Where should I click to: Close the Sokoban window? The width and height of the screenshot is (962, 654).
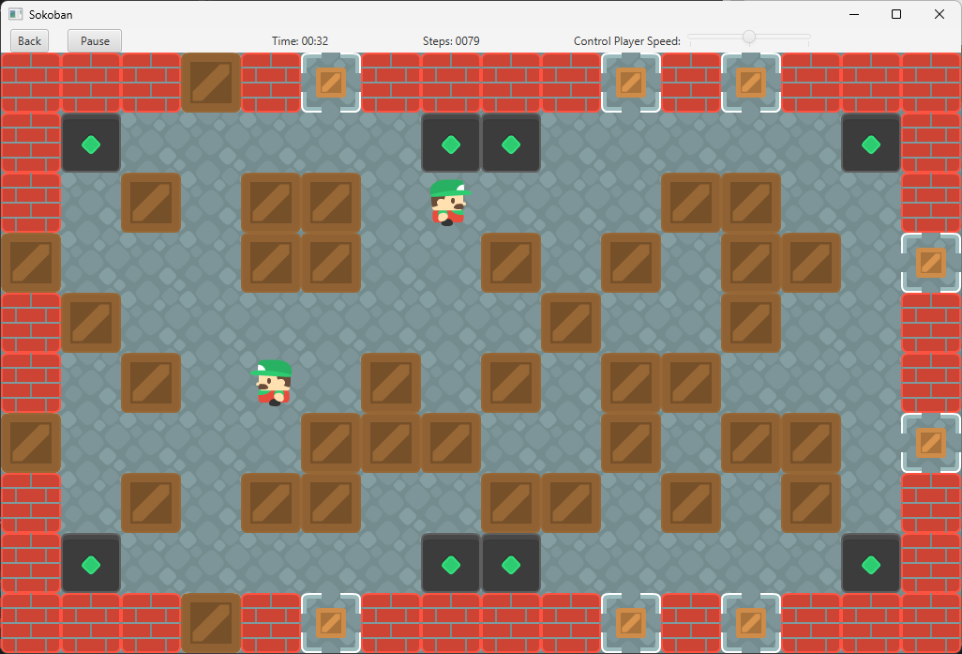pos(939,14)
